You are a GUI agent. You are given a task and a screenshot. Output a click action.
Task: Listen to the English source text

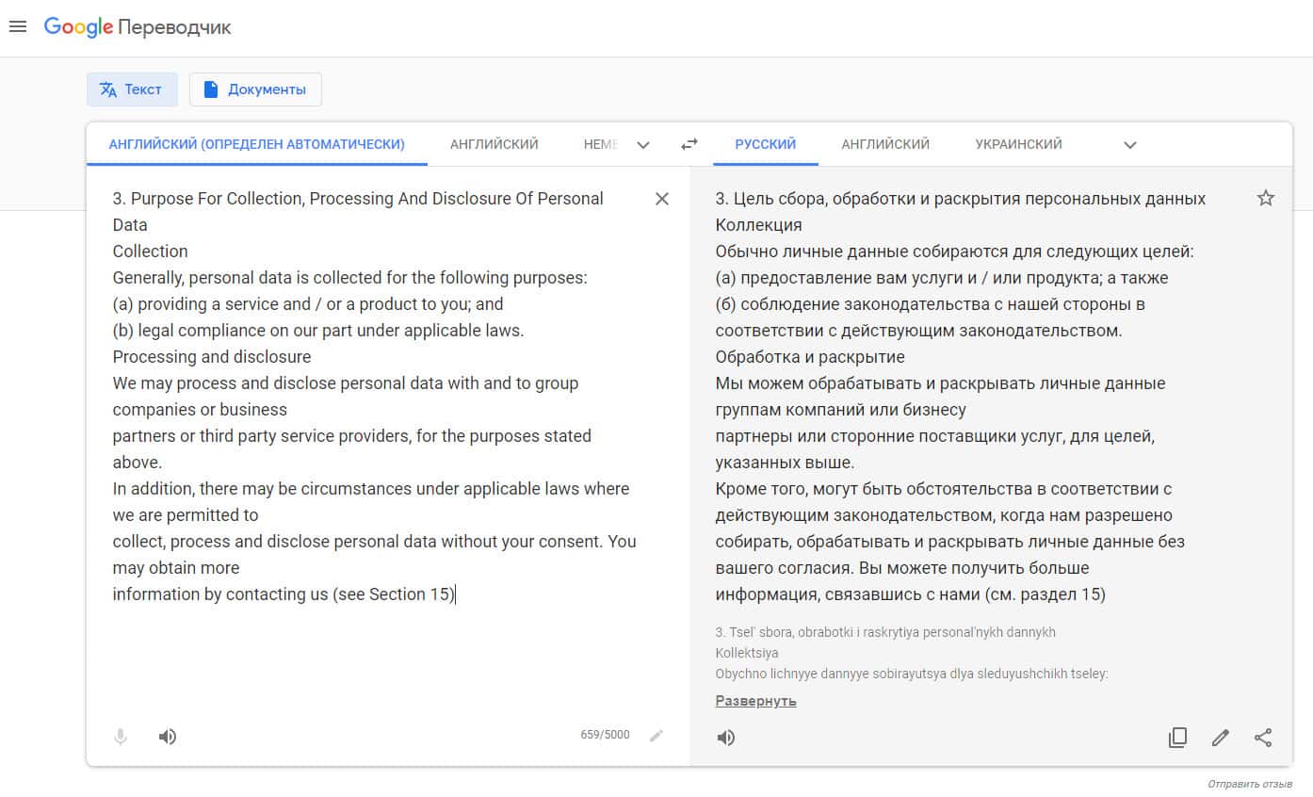tap(168, 737)
